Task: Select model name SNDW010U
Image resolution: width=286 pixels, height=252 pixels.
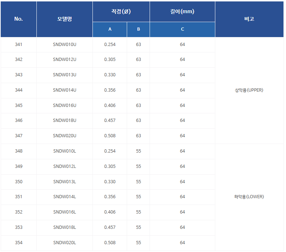Action: pyautogui.click(x=65, y=45)
